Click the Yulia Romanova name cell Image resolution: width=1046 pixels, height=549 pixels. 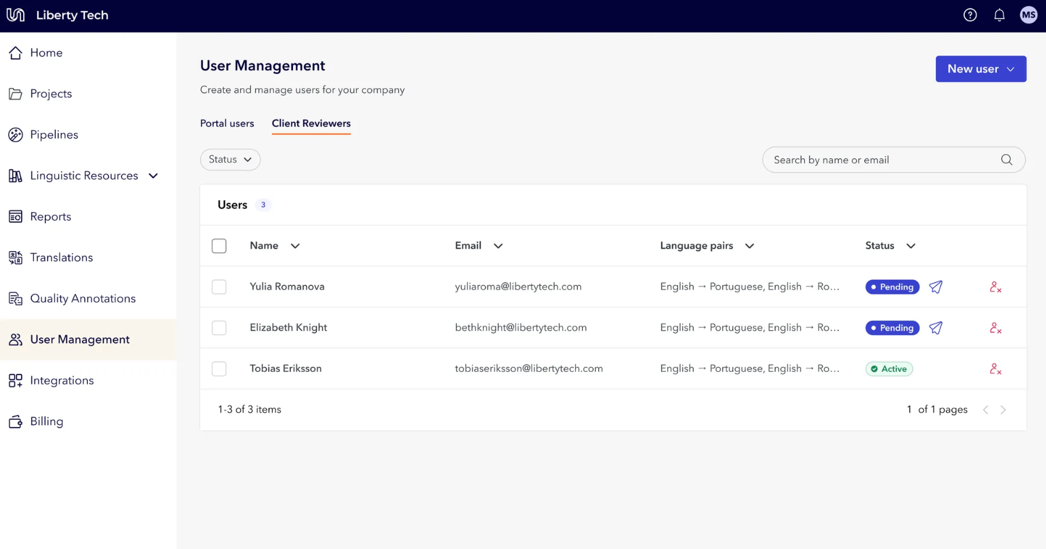point(287,286)
